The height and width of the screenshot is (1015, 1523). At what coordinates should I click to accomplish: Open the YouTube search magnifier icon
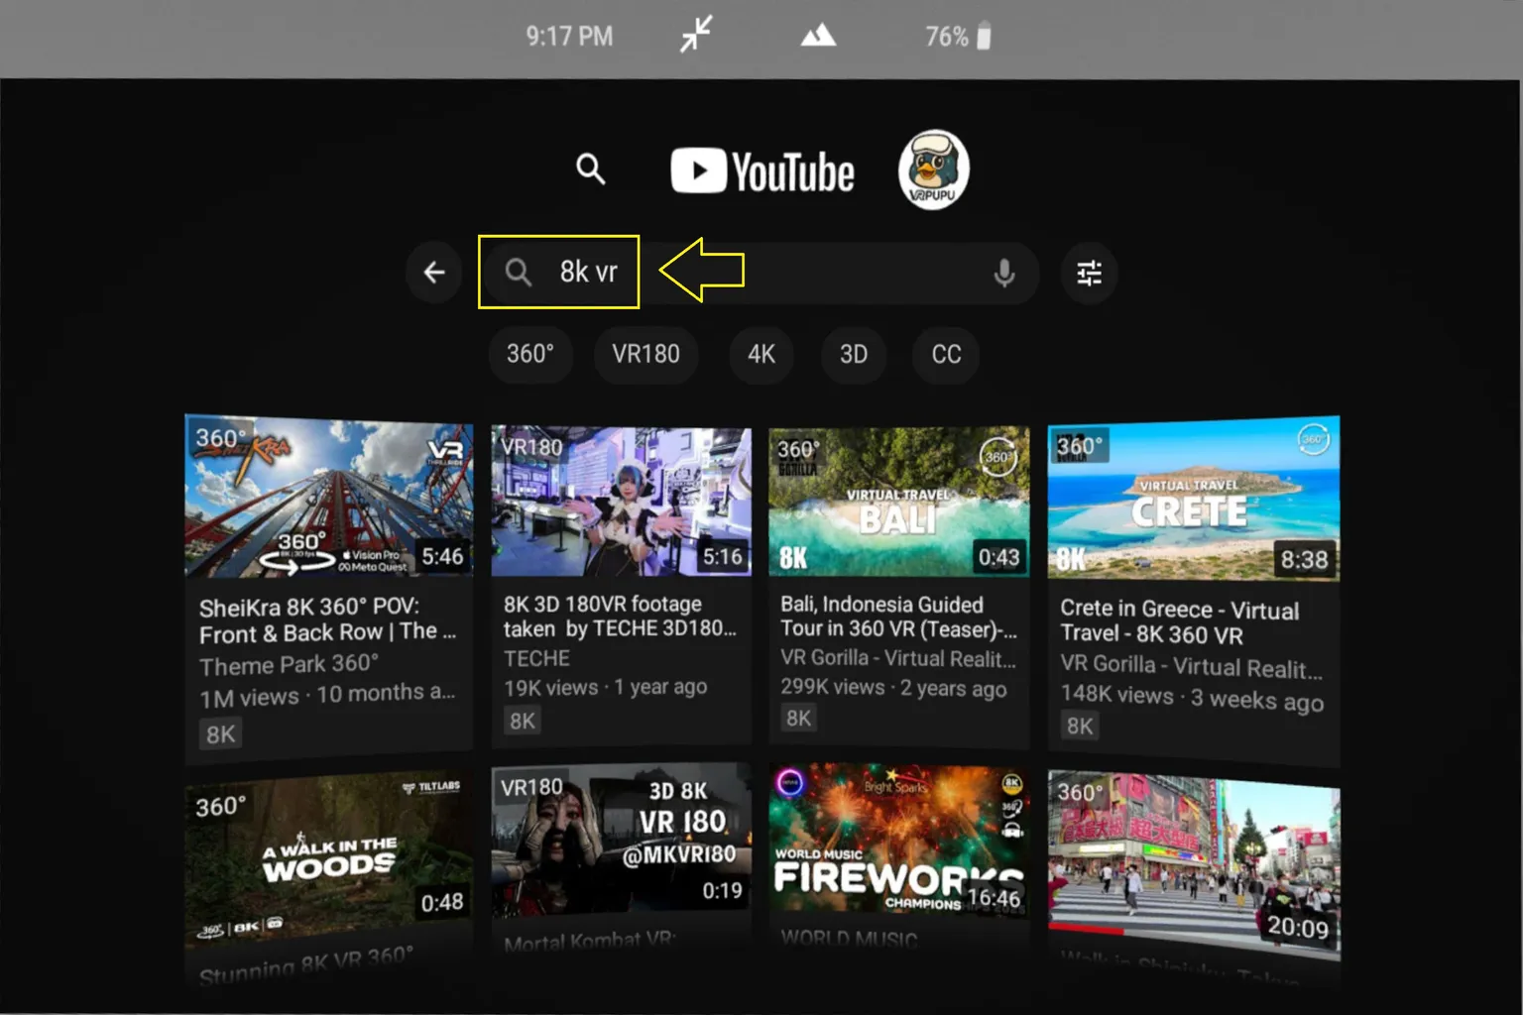(590, 169)
